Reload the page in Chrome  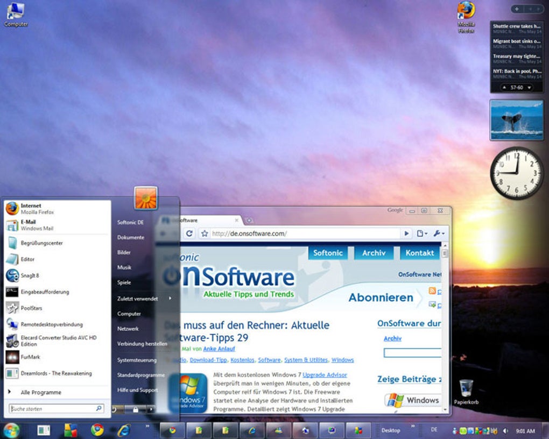click(189, 233)
